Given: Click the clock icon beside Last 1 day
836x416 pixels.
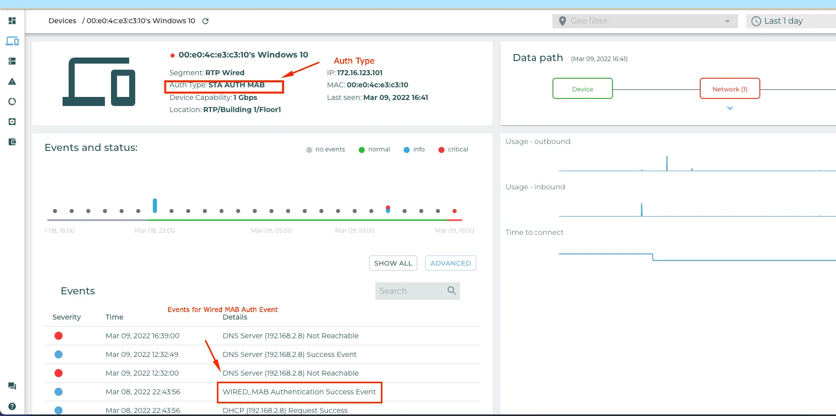Looking at the screenshot, I should (x=756, y=21).
